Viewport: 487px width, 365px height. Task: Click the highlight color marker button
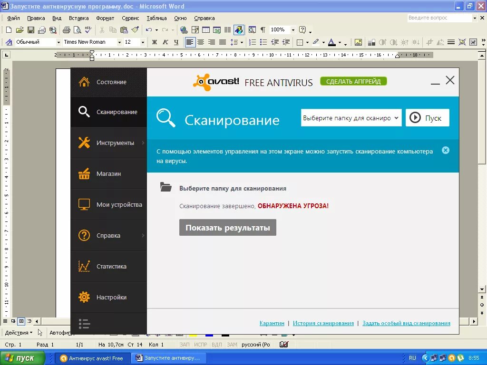316,42
